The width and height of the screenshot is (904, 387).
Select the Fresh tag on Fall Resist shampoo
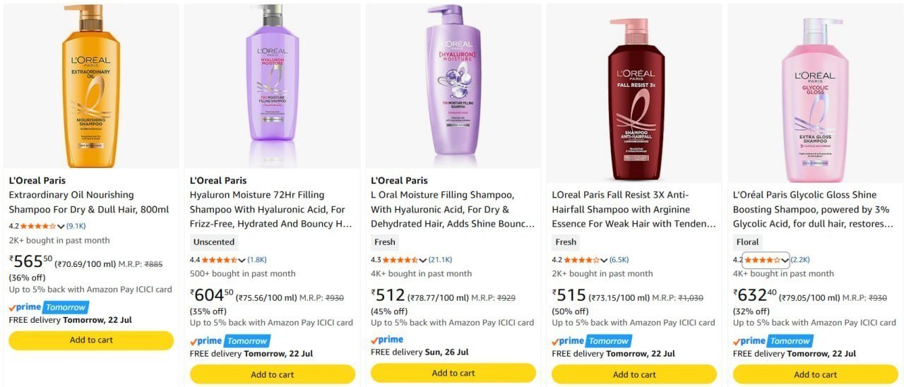566,242
